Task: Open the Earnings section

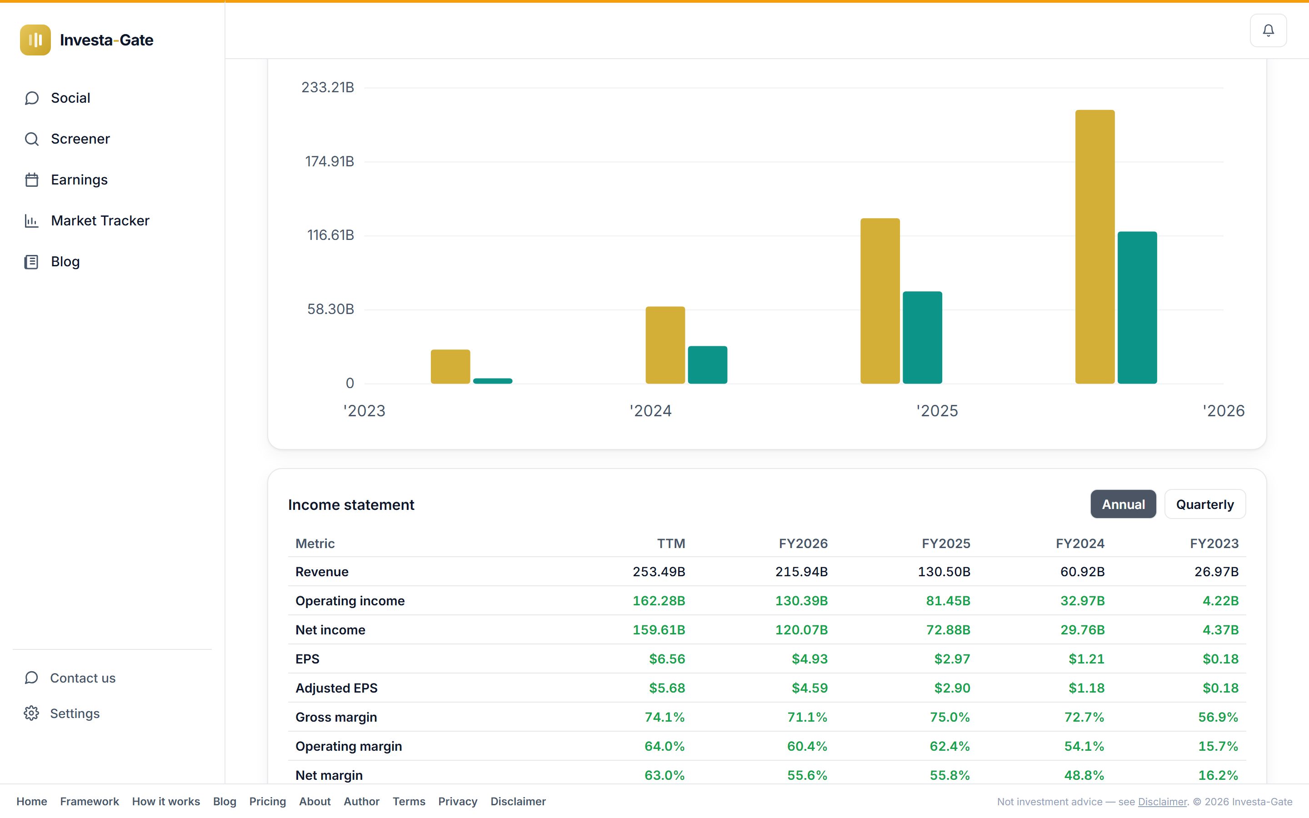Action: [x=113, y=180]
